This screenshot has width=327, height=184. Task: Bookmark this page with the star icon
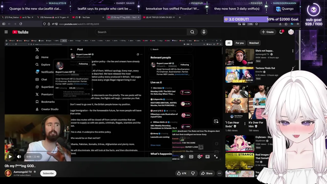(256, 24)
